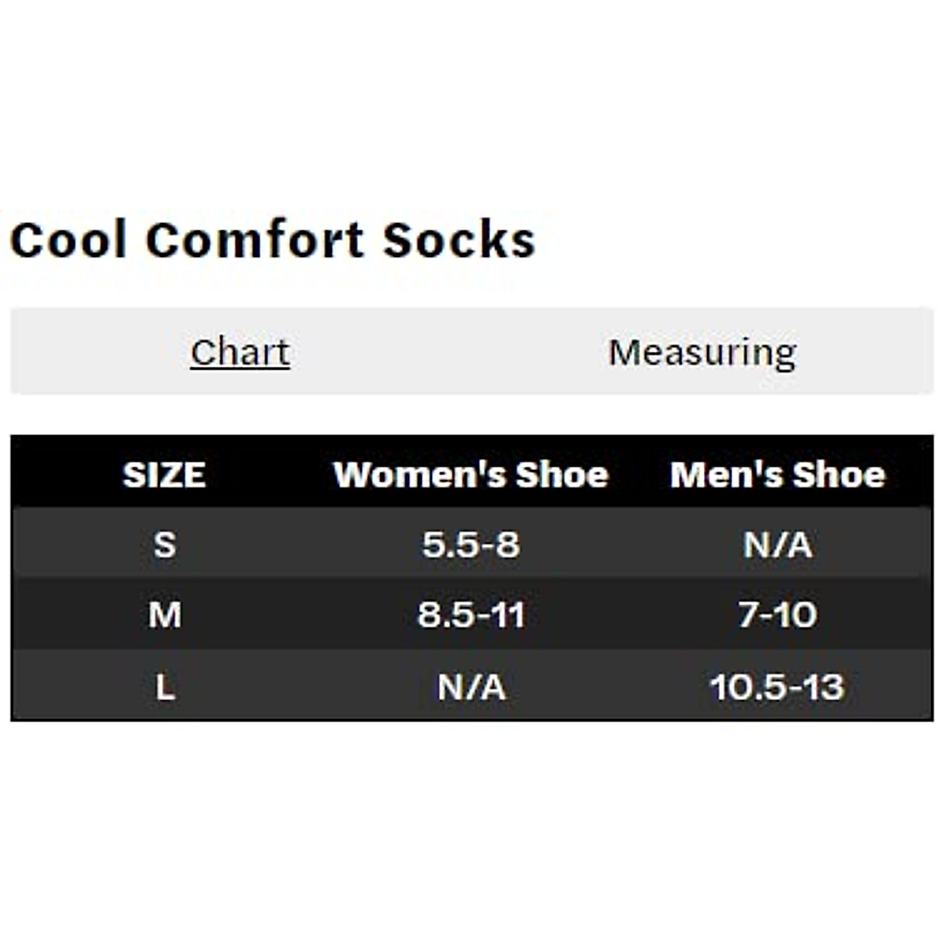Click the word Comfort in the heading
Image resolution: width=946 pixels, height=946 pixels.
click(255, 240)
